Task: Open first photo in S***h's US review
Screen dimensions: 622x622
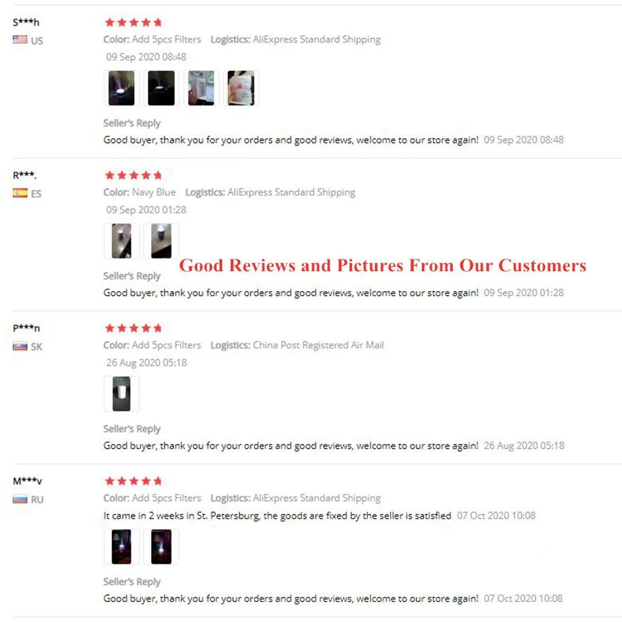Action: [121, 88]
